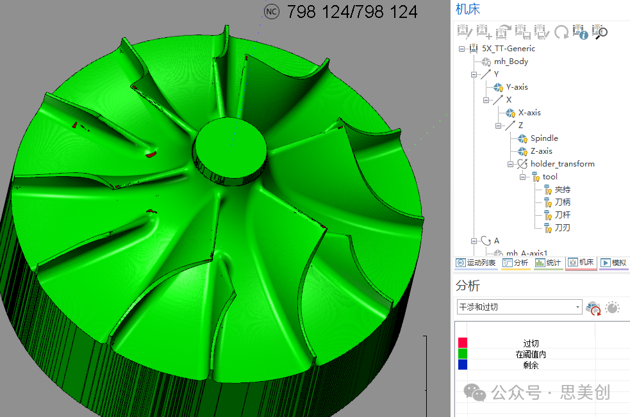Click the 刀杆 component icon
Viewport: 630px width, 417px height.
[548, 215]
